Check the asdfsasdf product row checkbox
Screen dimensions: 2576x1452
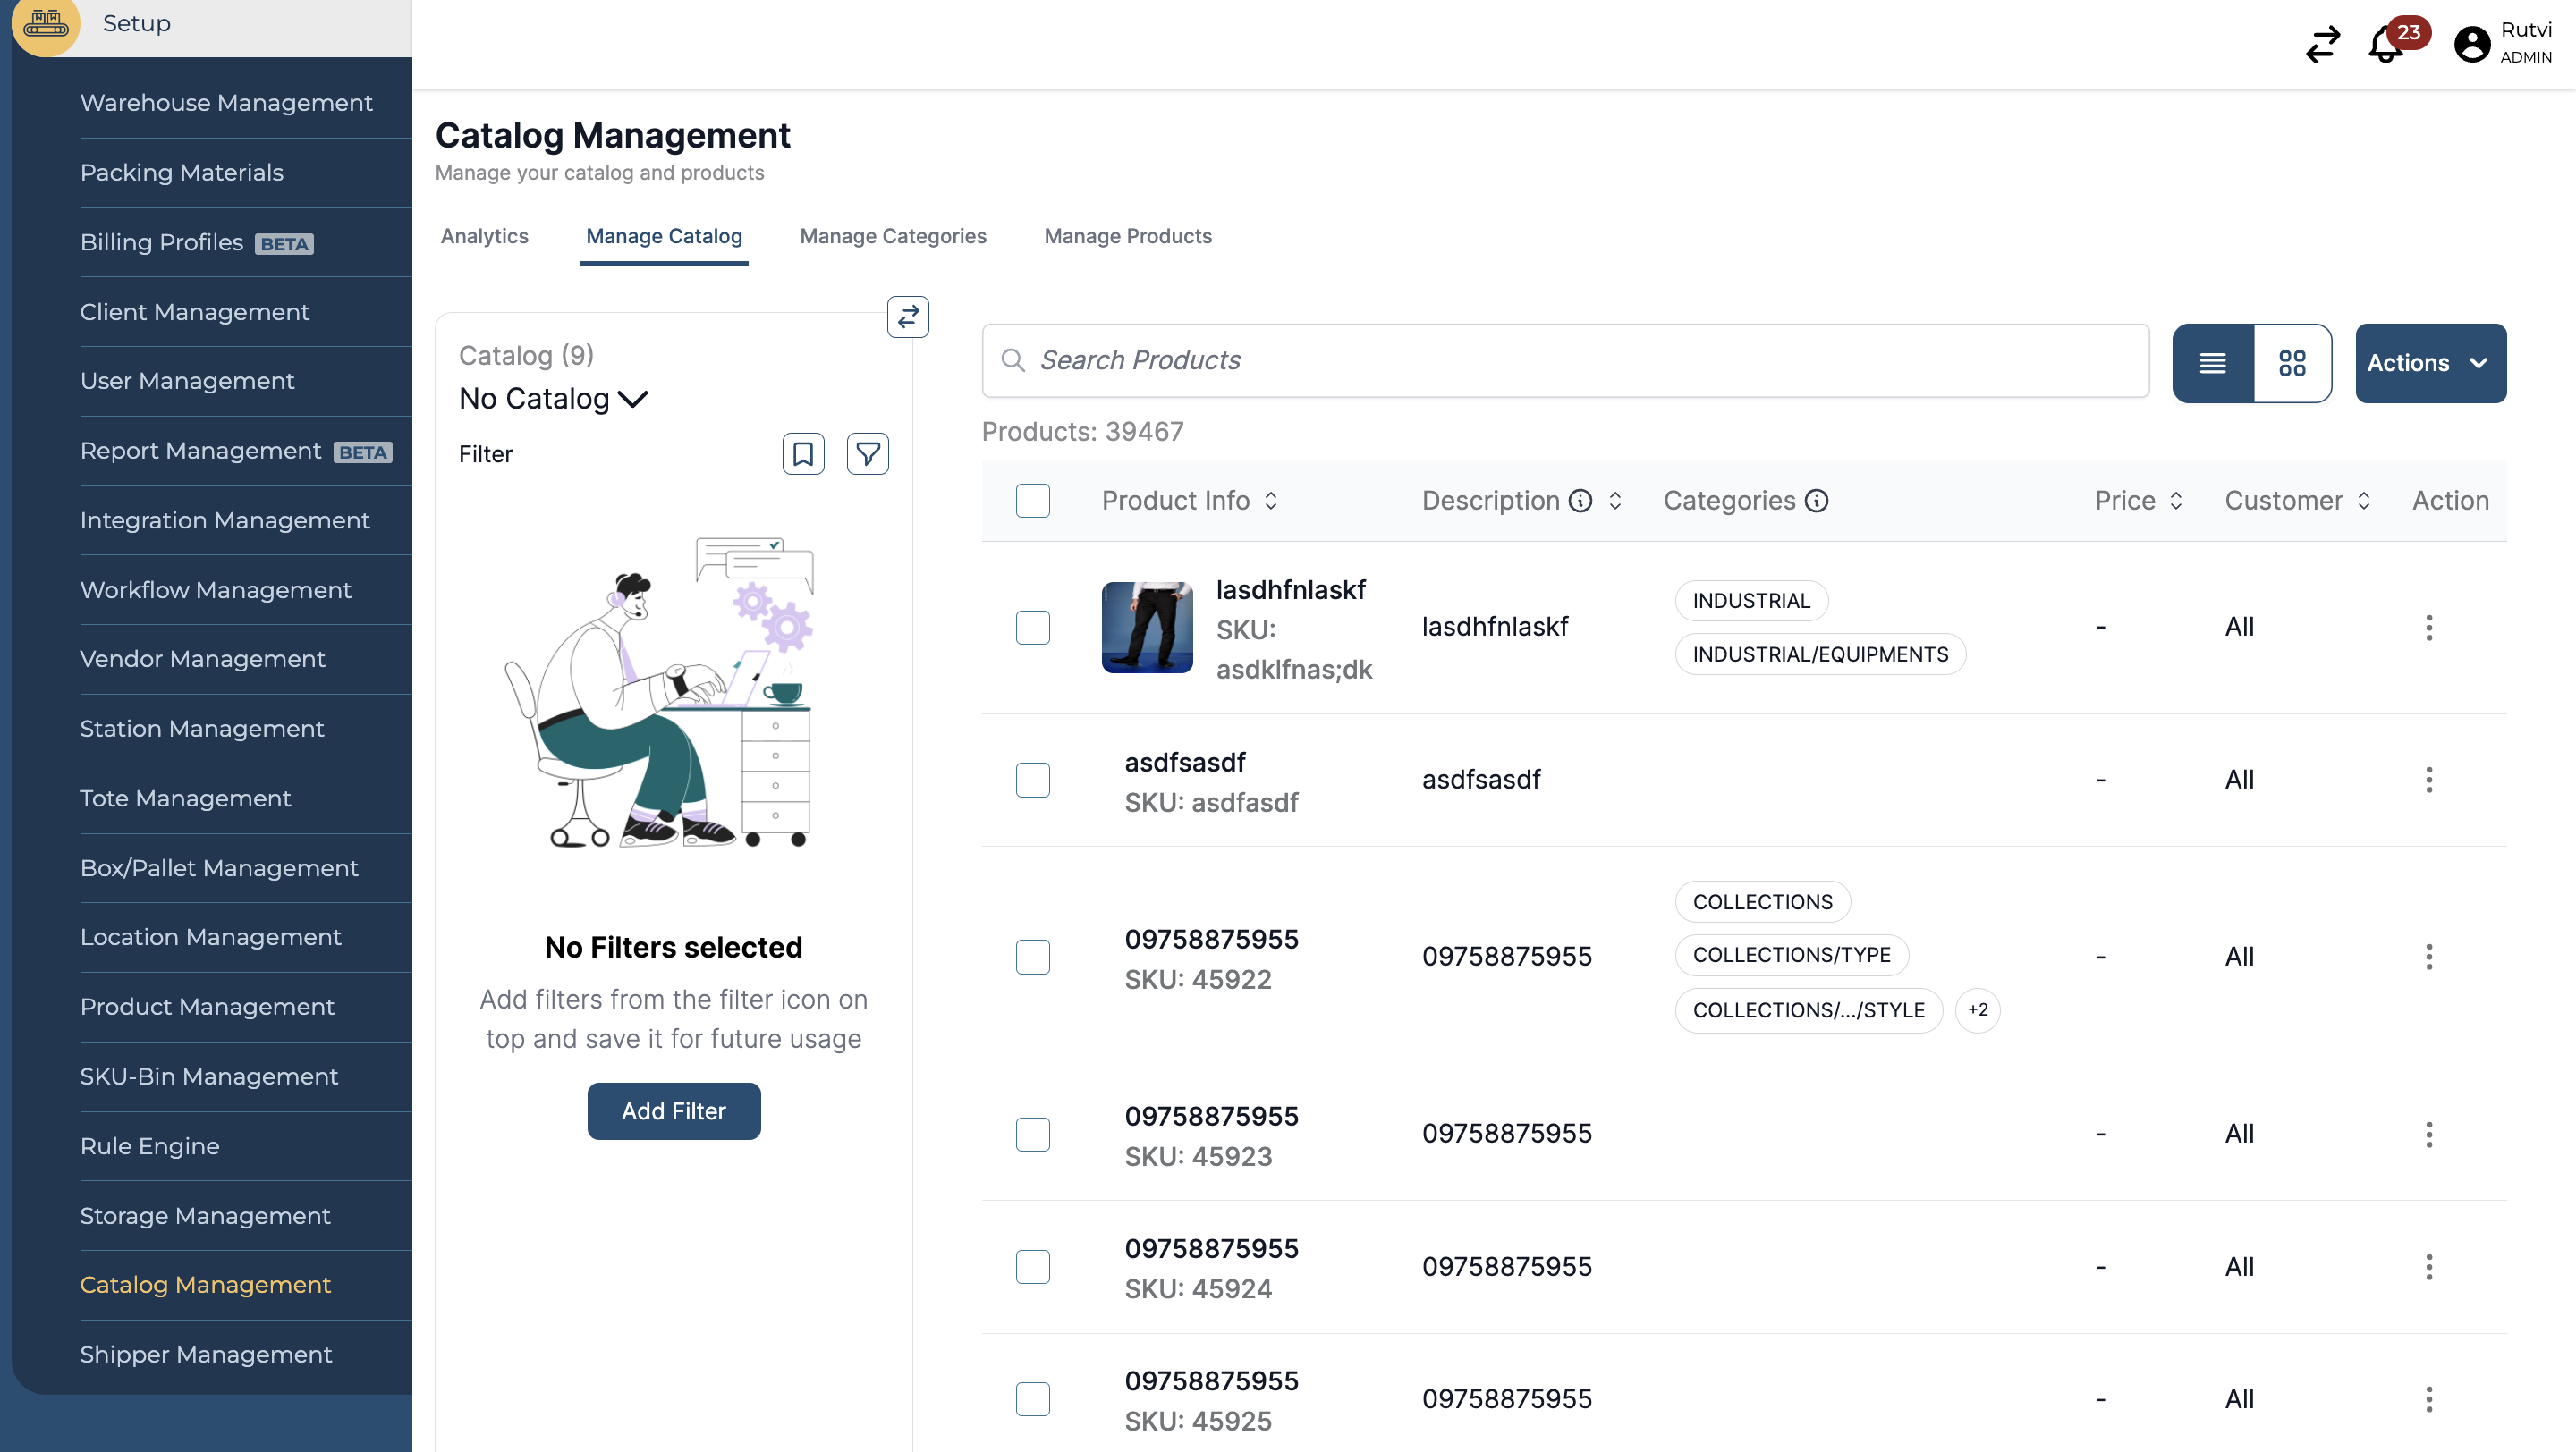1032,781
